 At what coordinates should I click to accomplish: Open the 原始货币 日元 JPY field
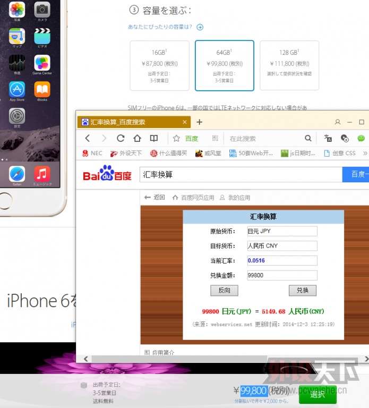pyautogui.click(x=282, y=231)
